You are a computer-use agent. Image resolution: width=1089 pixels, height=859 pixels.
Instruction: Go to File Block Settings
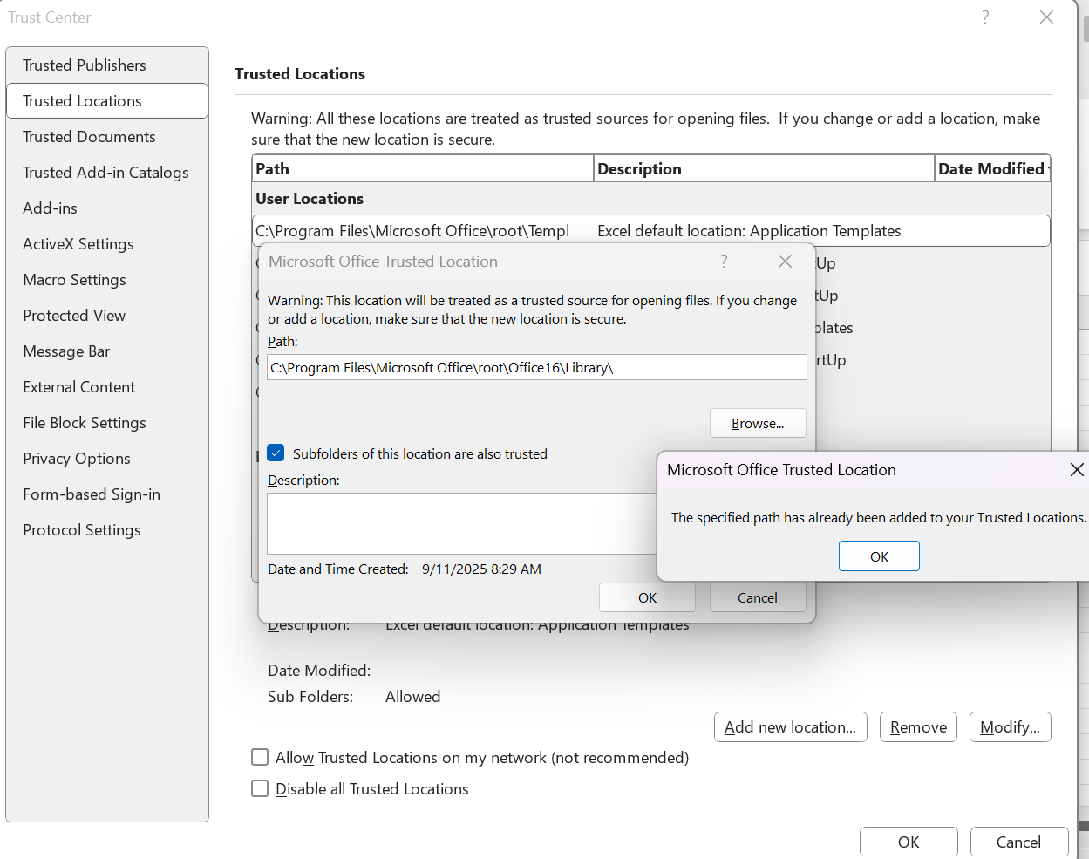(x=106, y=423)
